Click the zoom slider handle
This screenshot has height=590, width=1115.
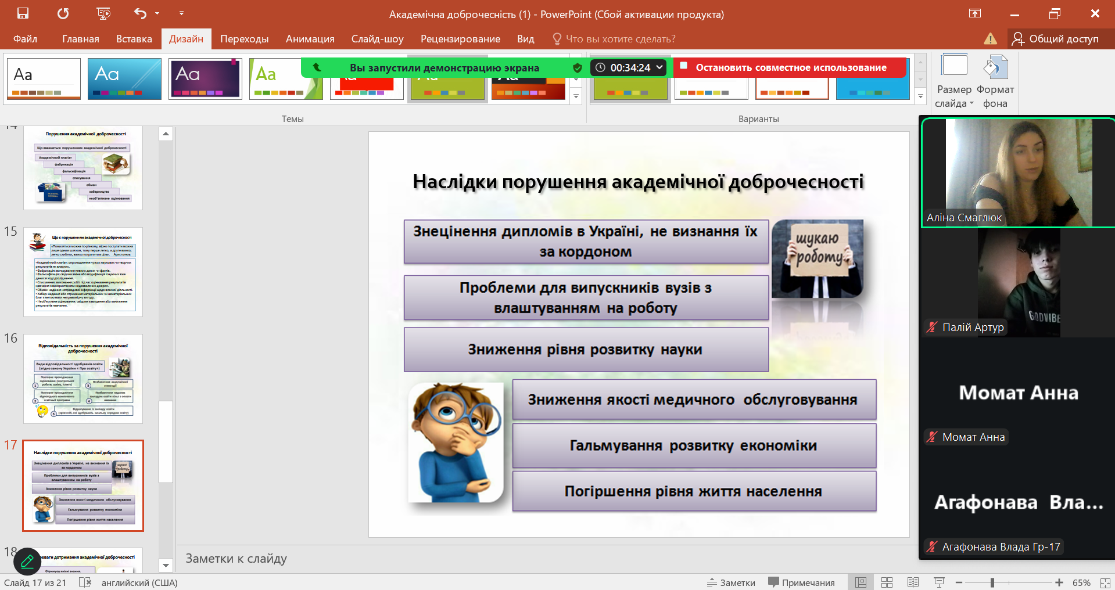992,582
